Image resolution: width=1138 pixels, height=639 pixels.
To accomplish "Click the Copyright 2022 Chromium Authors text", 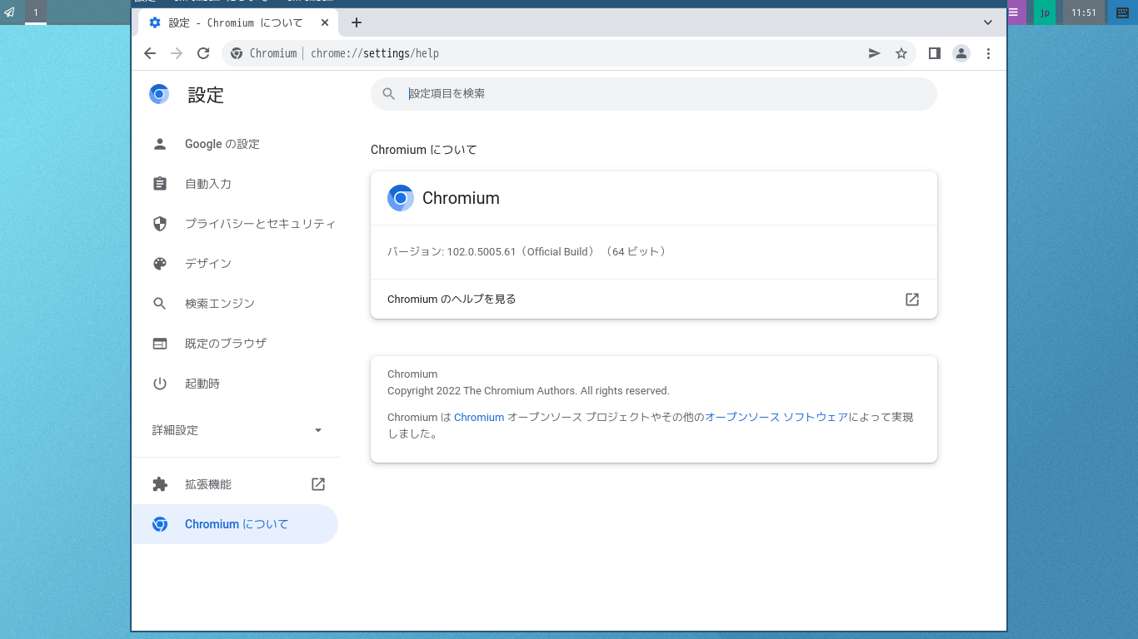I will click(x=528, y=391).
